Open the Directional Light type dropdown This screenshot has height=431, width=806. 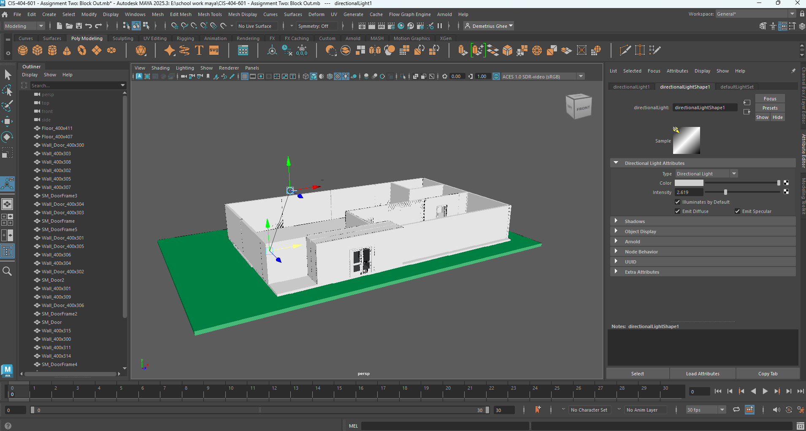click(x=733, y=173)
